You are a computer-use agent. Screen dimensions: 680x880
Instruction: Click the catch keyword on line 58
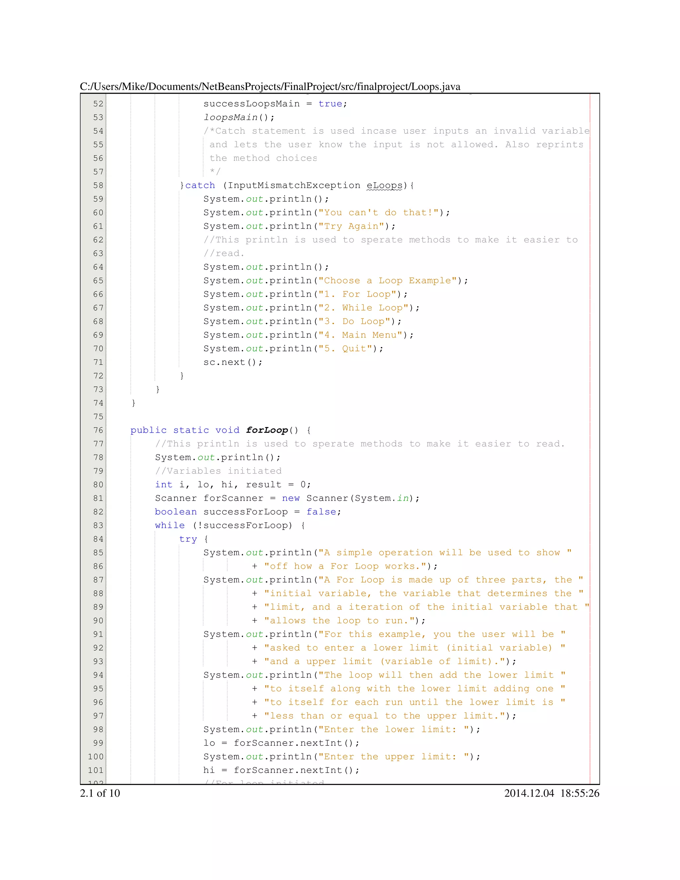pyautogui.click(x=200, y=185)
